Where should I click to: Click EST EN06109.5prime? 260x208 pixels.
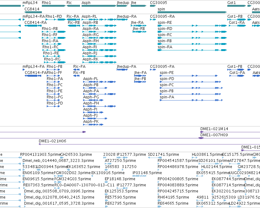coord(38,173)
